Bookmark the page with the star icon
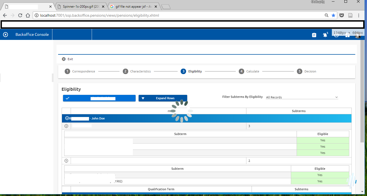The height and width of the screenshot is (196, 367). [333, 15]
